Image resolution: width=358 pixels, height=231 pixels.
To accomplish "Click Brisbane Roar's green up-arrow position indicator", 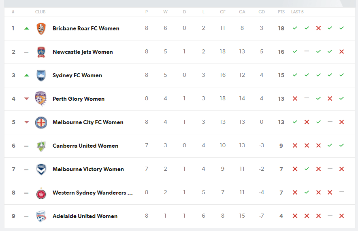I will point(27,28).
